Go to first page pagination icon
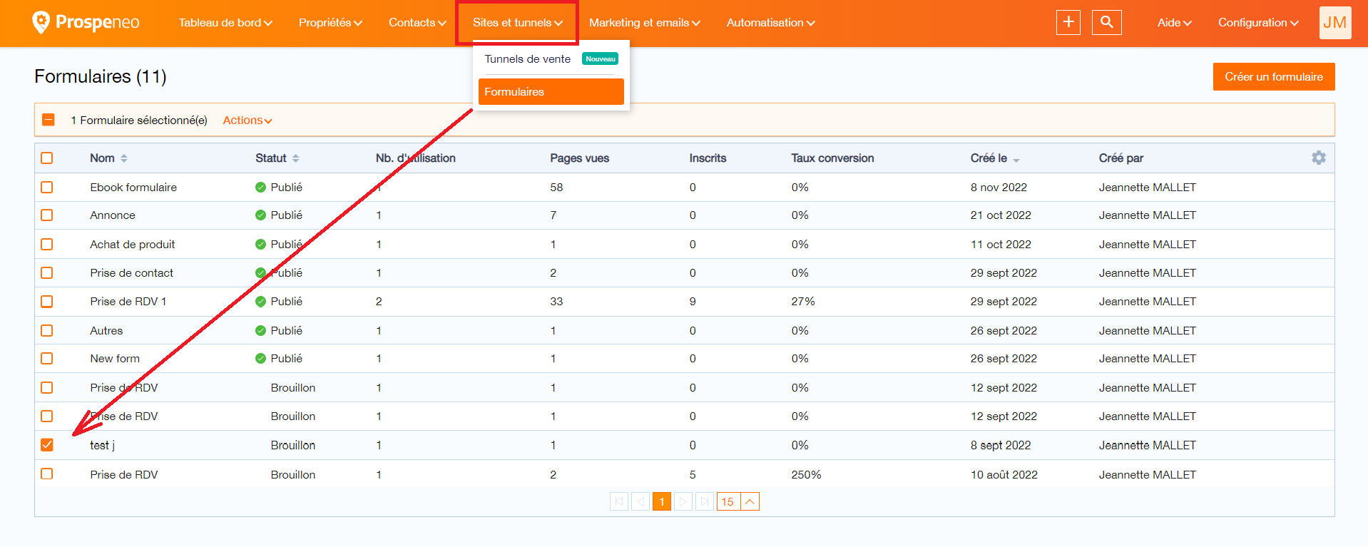Viewport: 1368px width, 547px height. point(618,501)
